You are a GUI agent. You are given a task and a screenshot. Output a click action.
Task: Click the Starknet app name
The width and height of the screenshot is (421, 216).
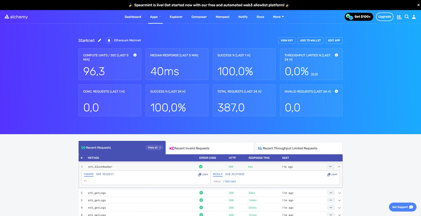pyautogui.click(x=87, y=40)
